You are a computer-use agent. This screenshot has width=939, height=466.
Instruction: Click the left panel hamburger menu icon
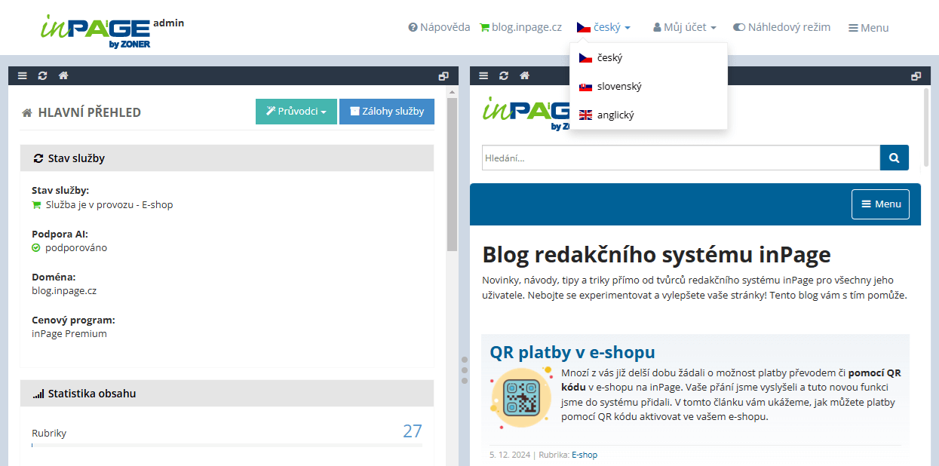[x=22, y=75]
